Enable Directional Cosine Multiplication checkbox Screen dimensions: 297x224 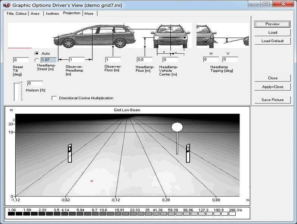click(x=55, y=98)
